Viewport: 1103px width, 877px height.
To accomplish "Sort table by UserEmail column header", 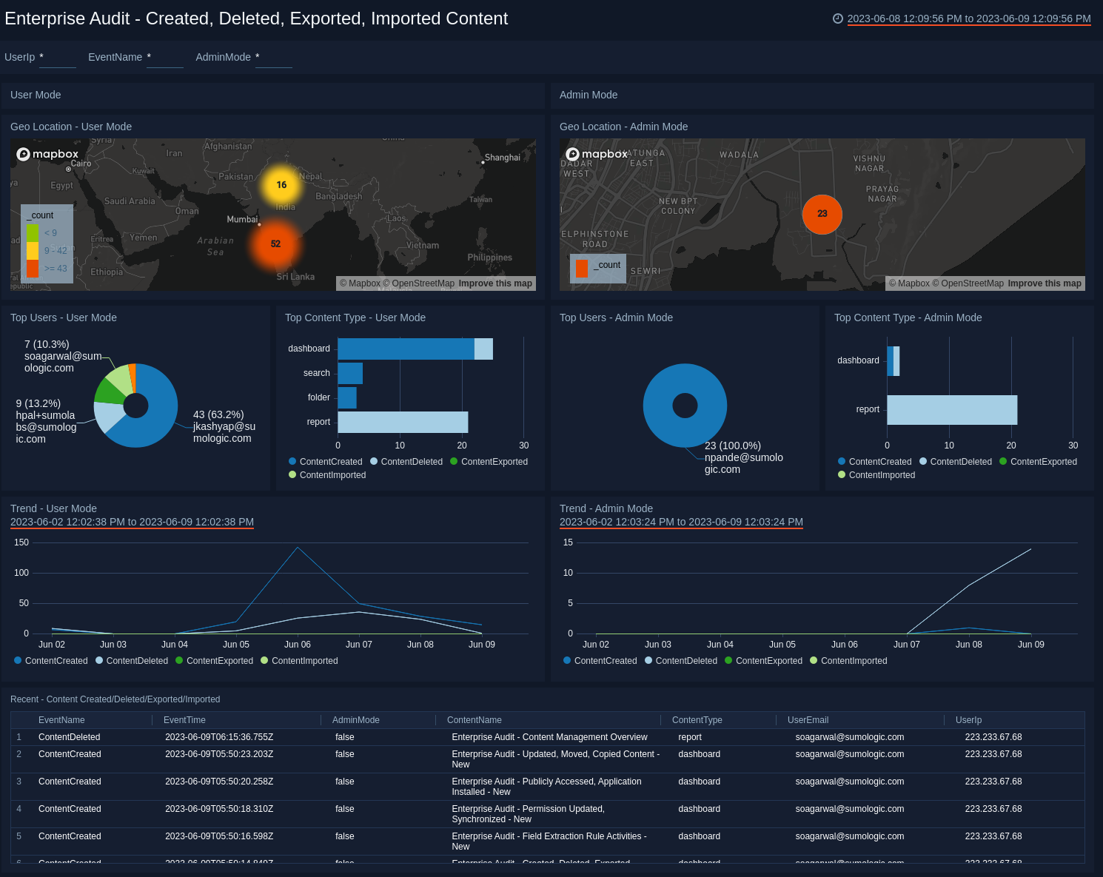I will pyautogui.click(x=808, y=720).
